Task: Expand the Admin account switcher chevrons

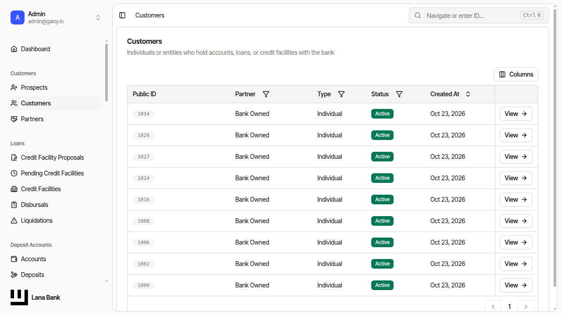Action: pyautogui.click(x=98, y=17)
